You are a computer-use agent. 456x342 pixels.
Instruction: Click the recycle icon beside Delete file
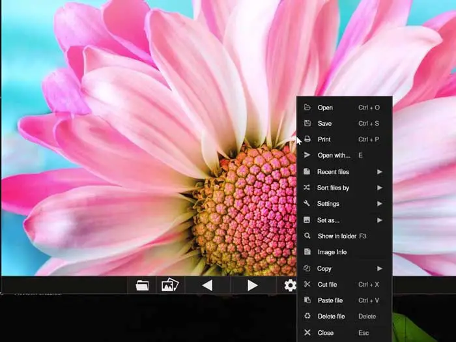click(307, 316)
